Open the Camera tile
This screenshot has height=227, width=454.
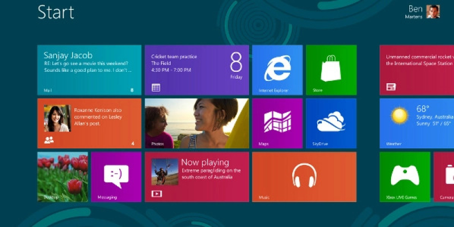point(444,177)
